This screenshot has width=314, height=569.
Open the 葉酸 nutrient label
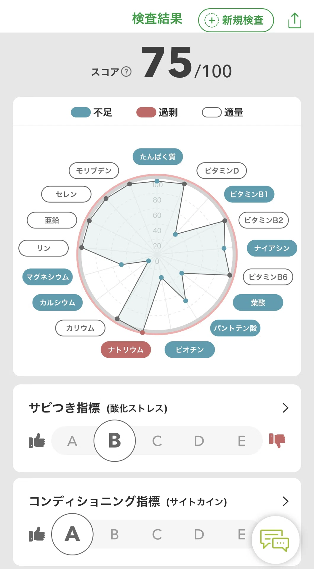click(258, 303)
